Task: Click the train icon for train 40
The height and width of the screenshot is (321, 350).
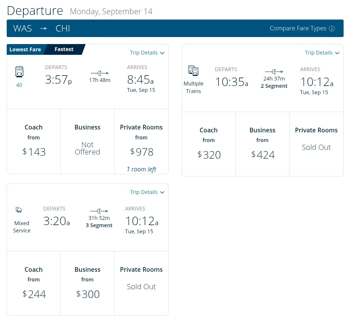Action: click(x=19, y=72)
